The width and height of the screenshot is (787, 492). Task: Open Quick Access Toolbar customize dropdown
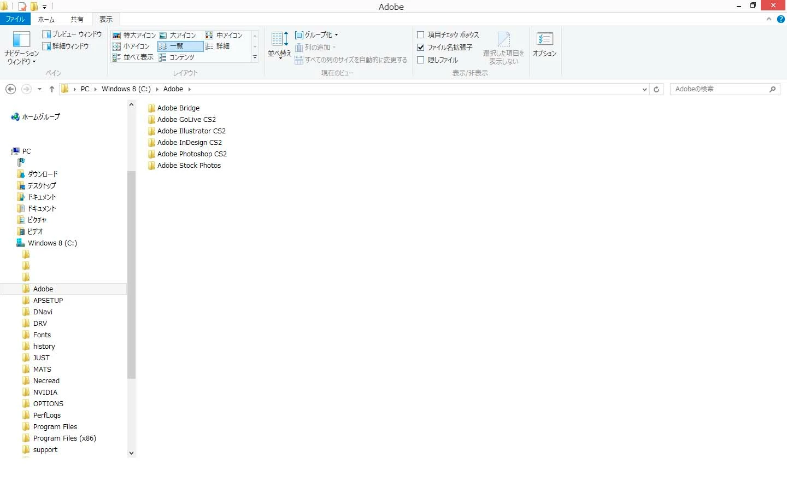(x=45, y=7)
